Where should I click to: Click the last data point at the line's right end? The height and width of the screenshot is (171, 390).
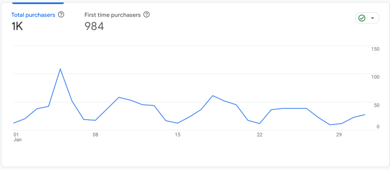[x=365, y=114]
